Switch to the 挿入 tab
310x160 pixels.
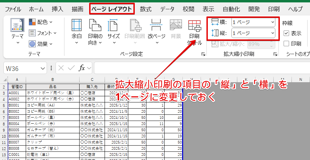coord(57,9)
